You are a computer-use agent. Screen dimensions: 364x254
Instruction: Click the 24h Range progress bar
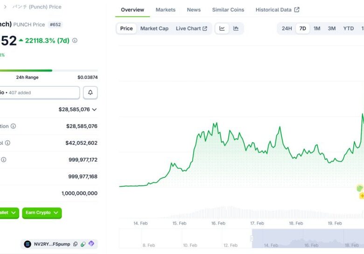47,71
